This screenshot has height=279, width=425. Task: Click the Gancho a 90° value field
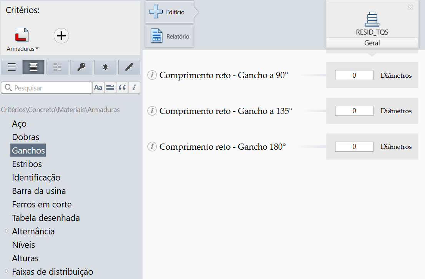click(x=354, y=75)
